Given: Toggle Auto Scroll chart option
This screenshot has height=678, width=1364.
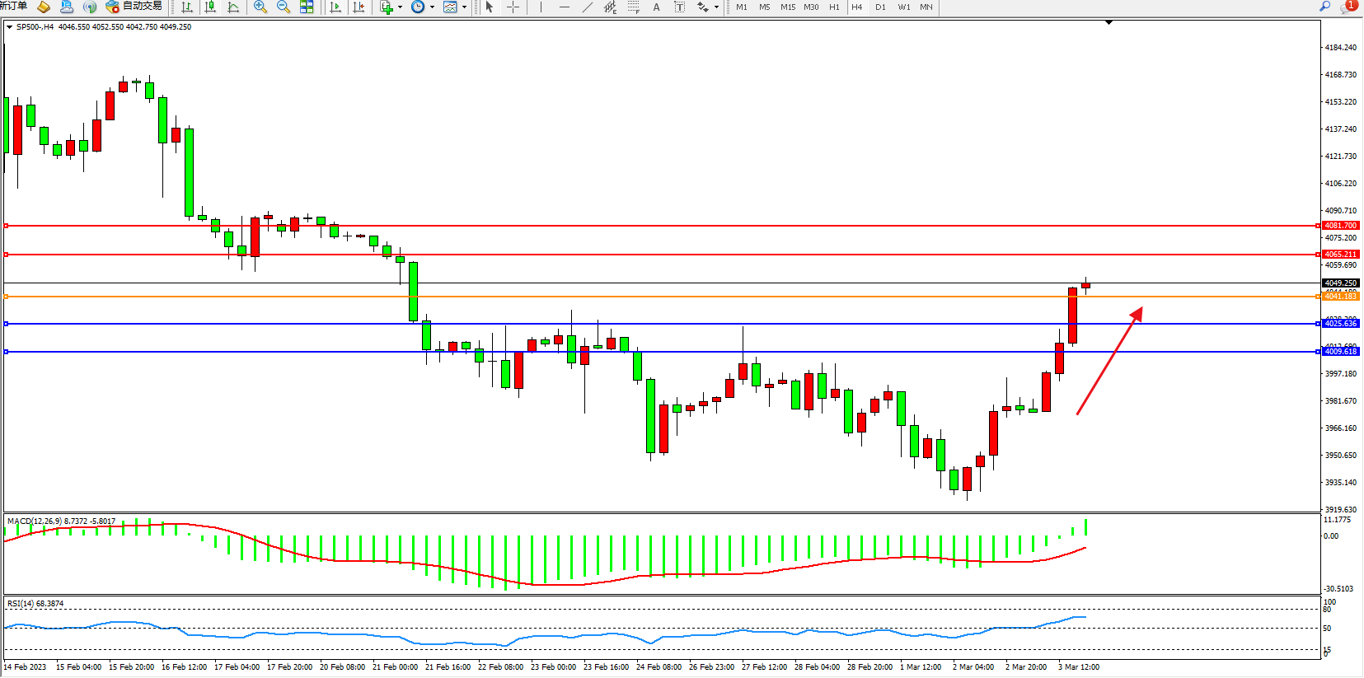Looking at the screenshot, I should coord(335,7).
